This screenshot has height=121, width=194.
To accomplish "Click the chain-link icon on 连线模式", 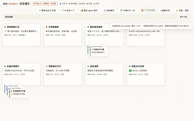I will (x=105, y=11).
